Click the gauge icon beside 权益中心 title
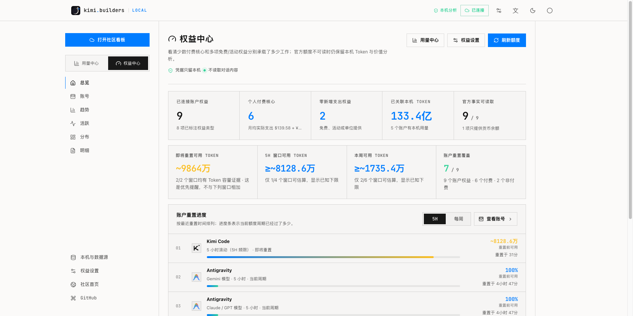The width and height of the screenshot is (633, 316). (x=172, y=39)
